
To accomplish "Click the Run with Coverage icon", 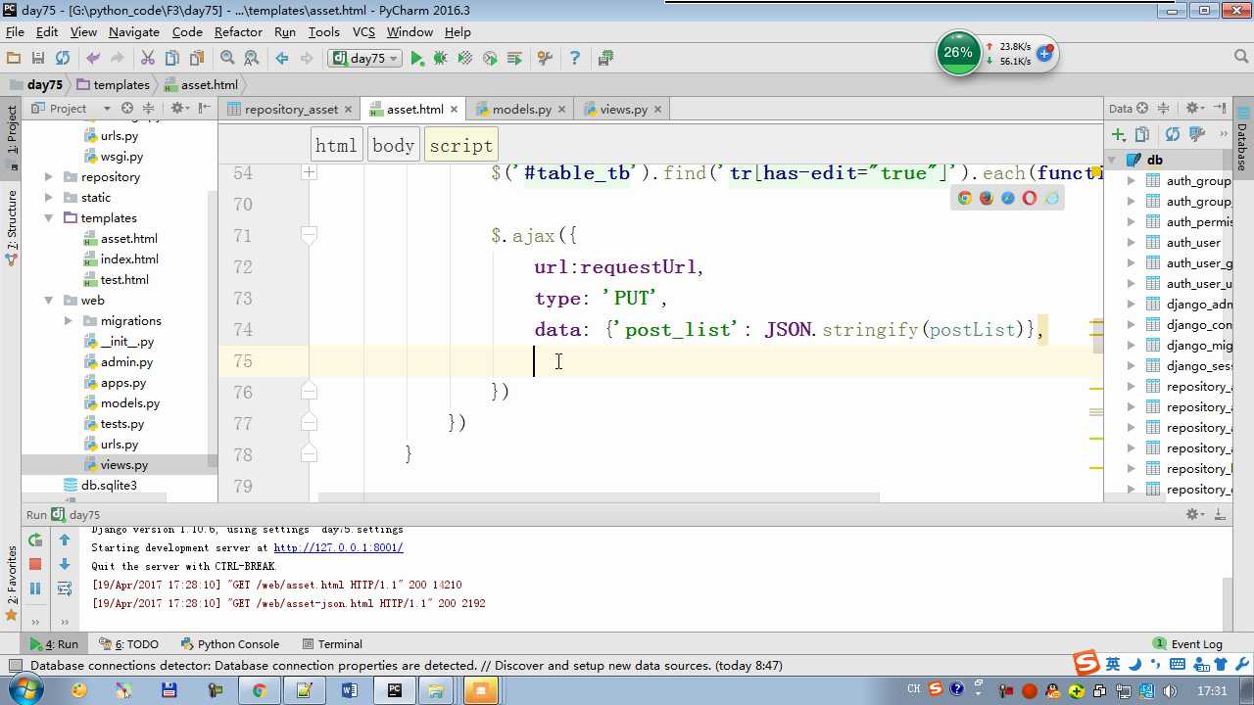I will pos(465,59).
